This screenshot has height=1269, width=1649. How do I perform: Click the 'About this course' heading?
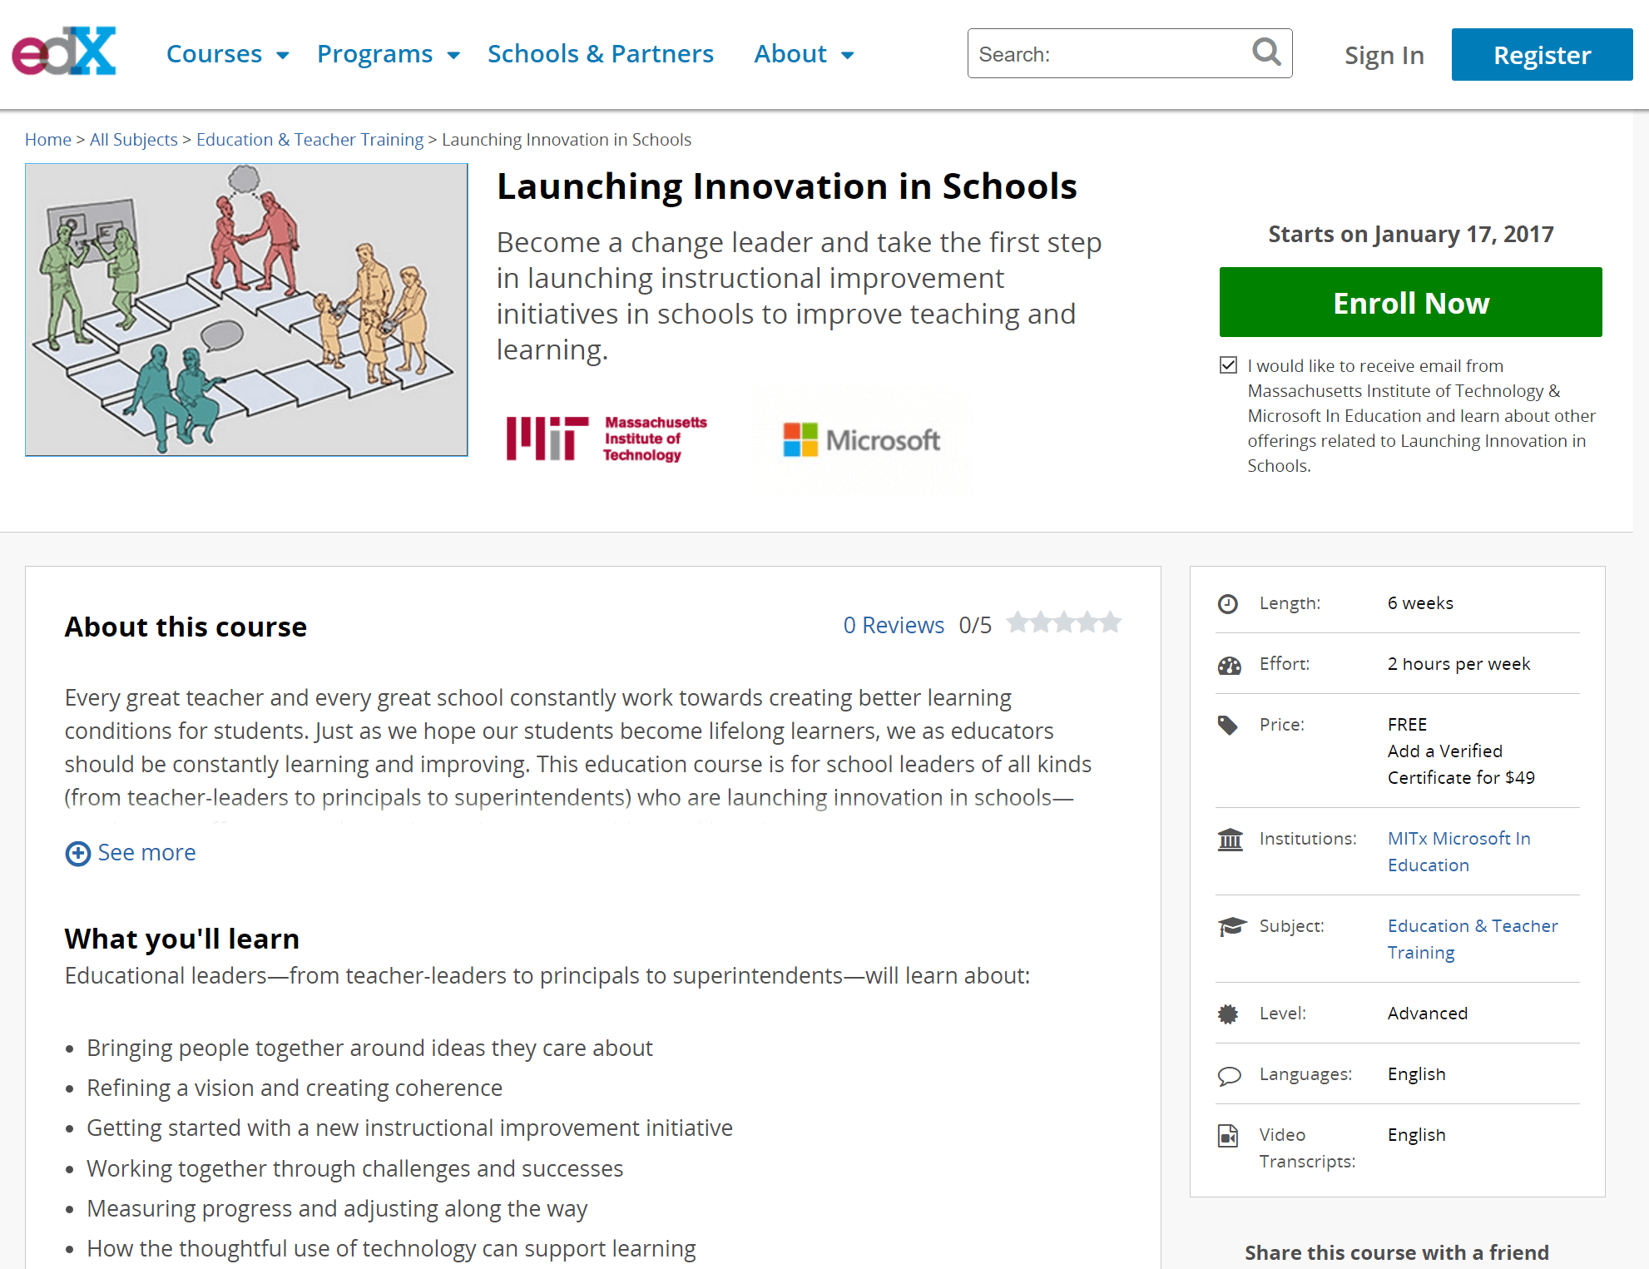pos(186,627)
